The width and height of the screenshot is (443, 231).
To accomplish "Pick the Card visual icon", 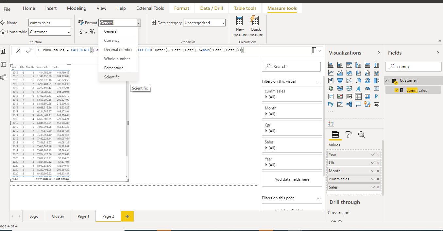I will (x=377, y=89).
